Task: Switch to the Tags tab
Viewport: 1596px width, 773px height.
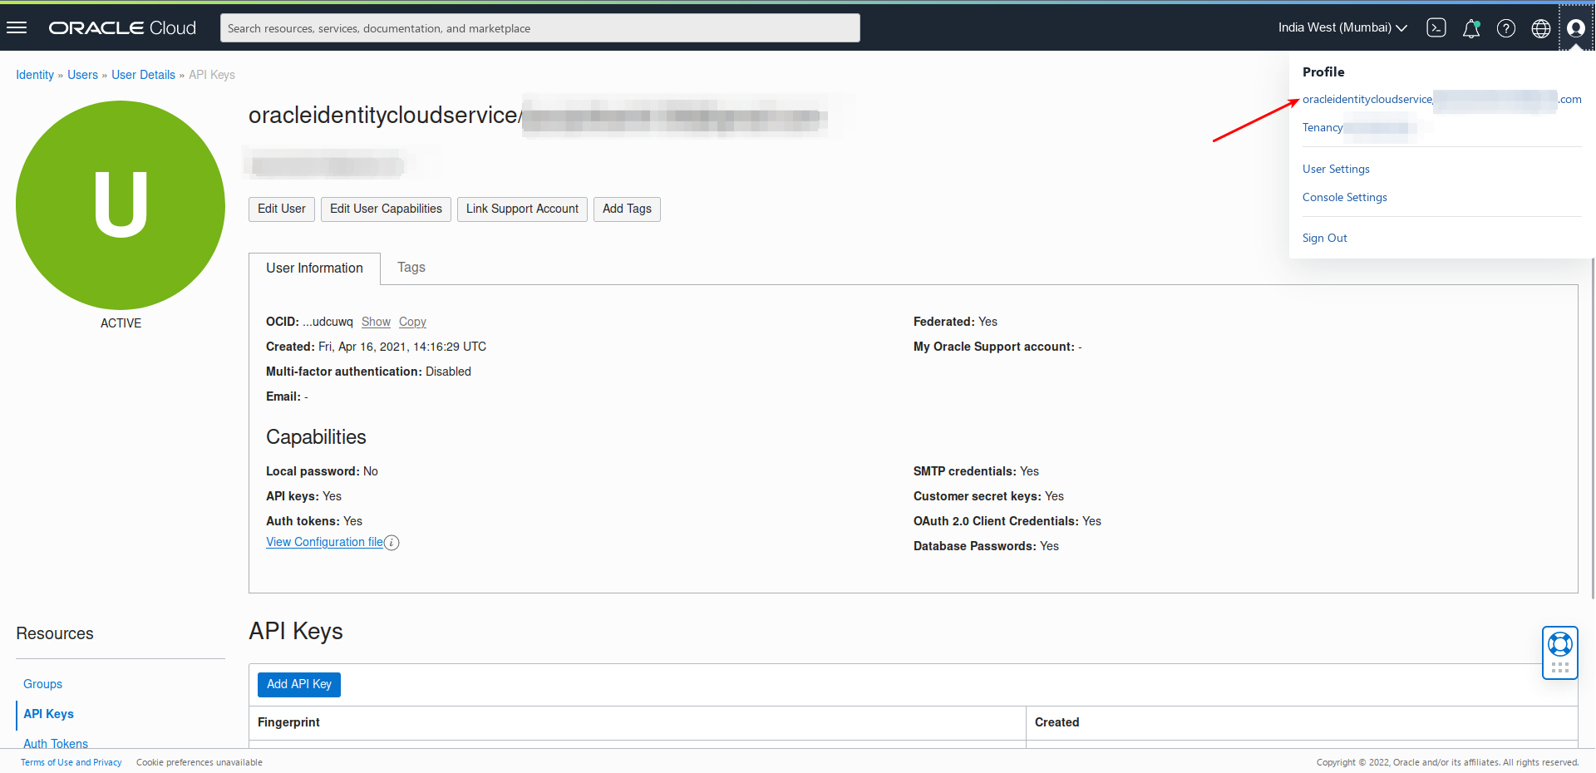Action: [x=411, y=268]
